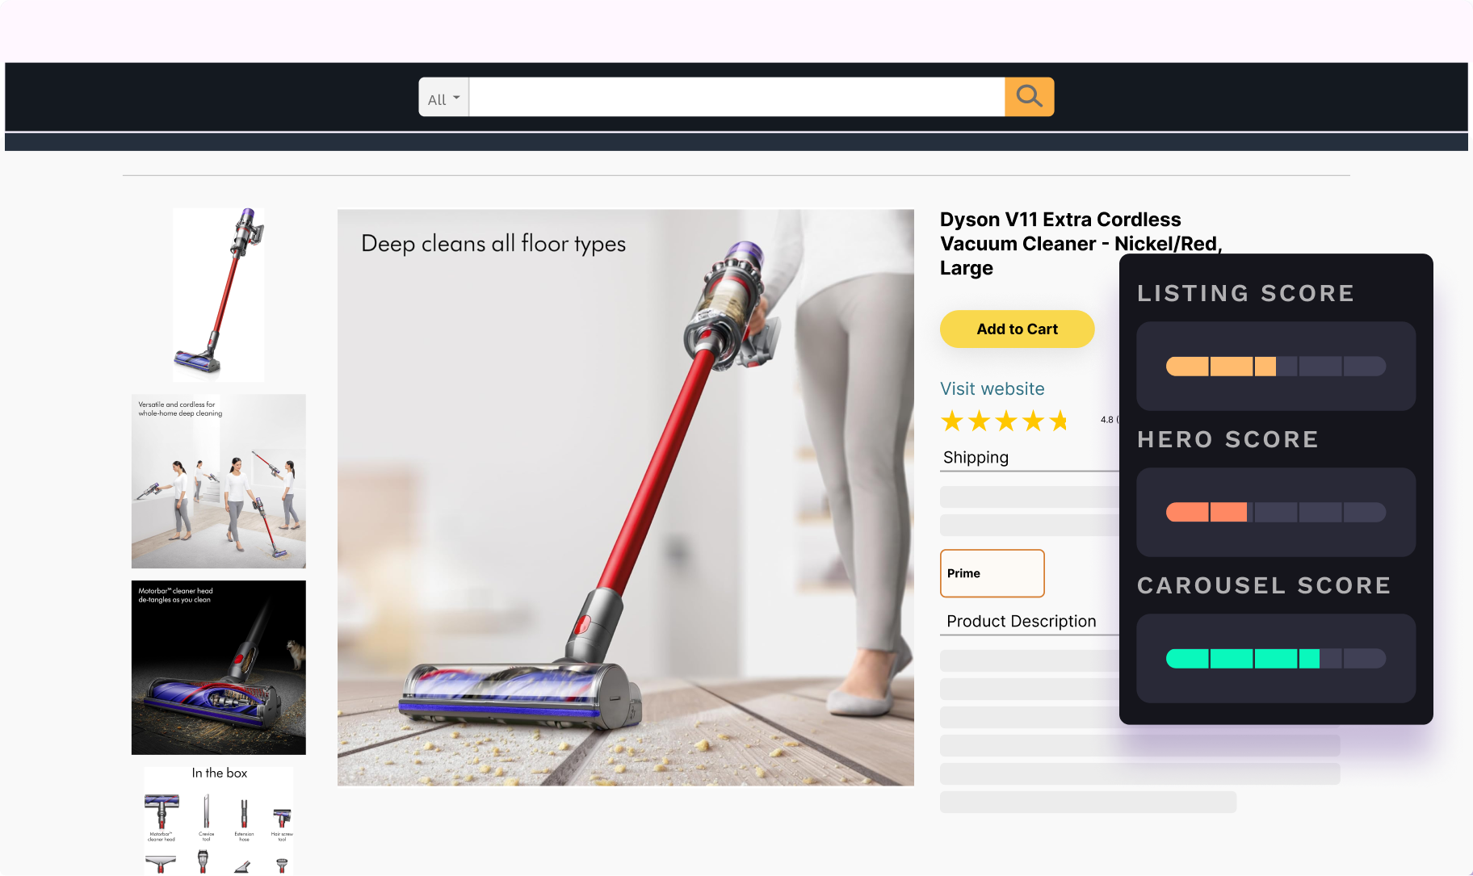1473x876 pixels.
Task: Click the Add to Cart button
Action: [1017, 329]
